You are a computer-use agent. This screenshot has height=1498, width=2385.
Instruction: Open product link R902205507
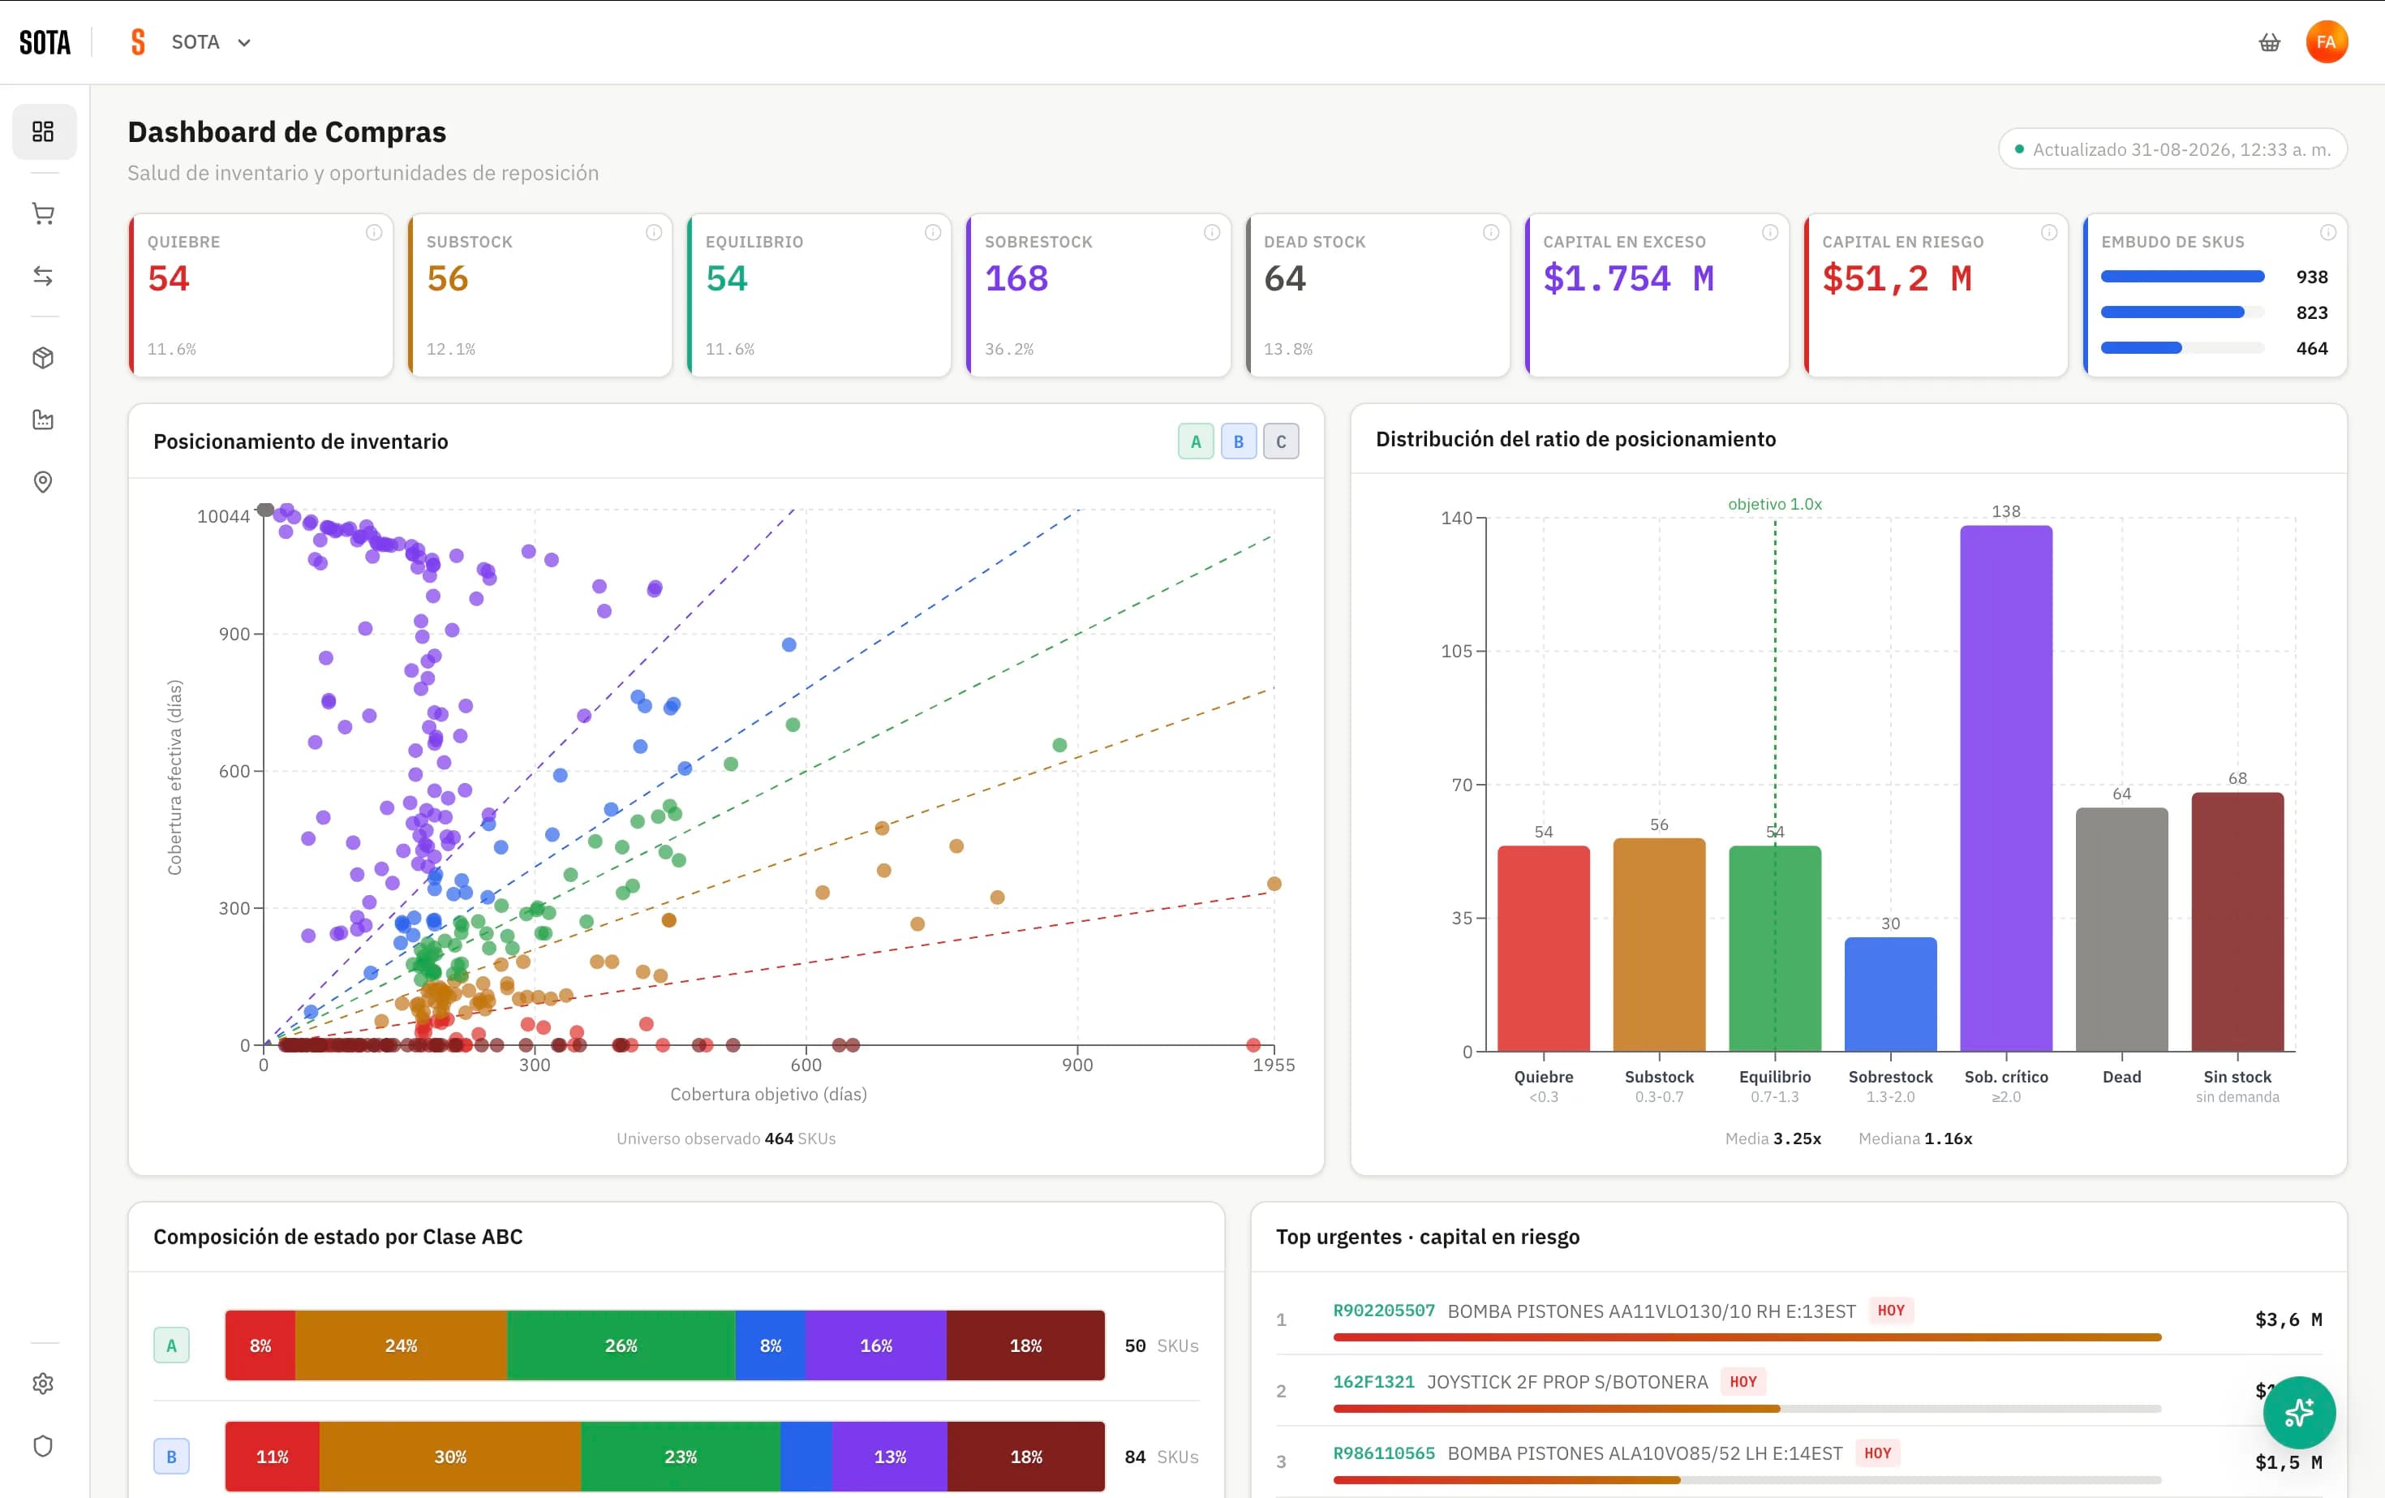click(x=1384, y=1311)
